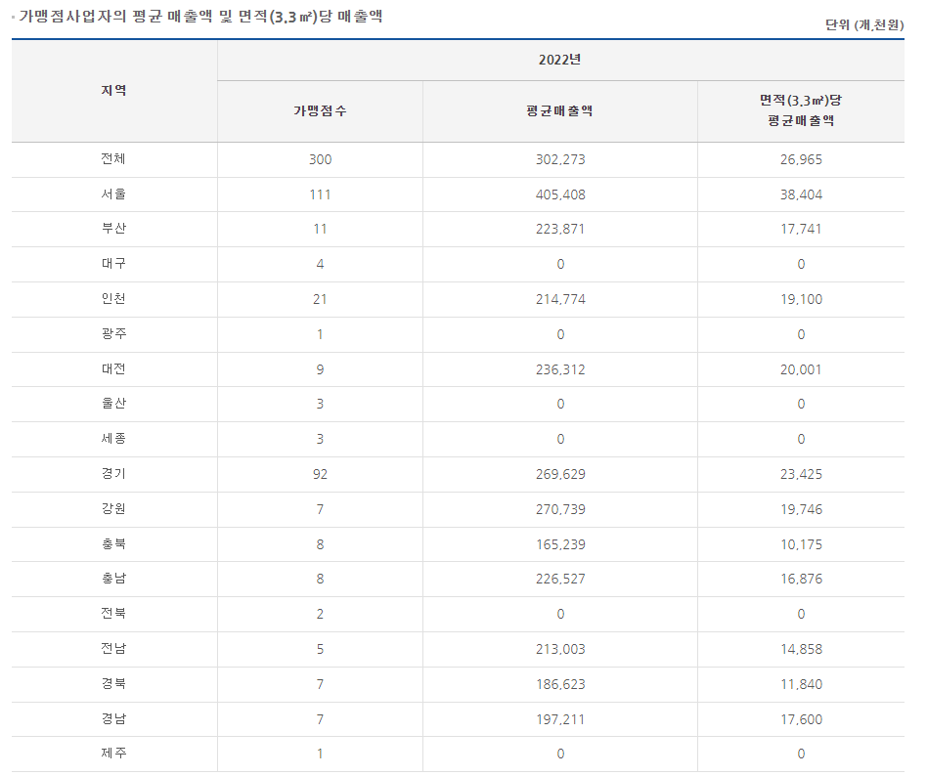Select the 평균매출액 column header
927x776 pixels.
559,110
